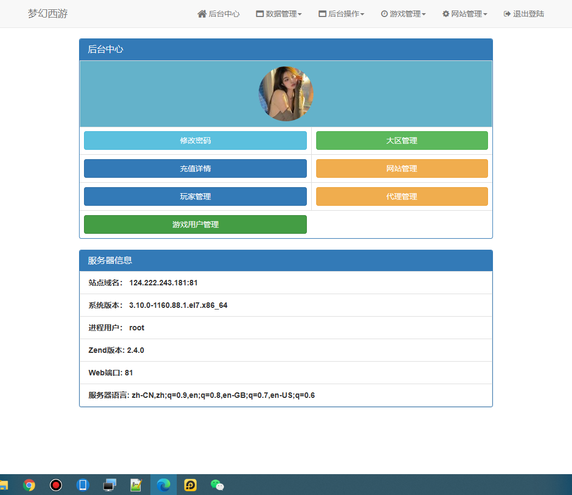572x495 pixels.
Task: Launch the notepad editor with pencil icon
Action: coord(136,485)
